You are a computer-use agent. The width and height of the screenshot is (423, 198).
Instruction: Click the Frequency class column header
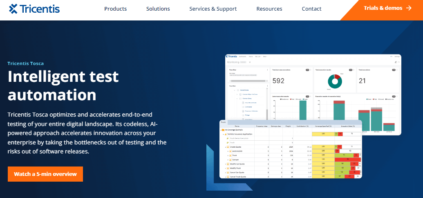point(262,126)
